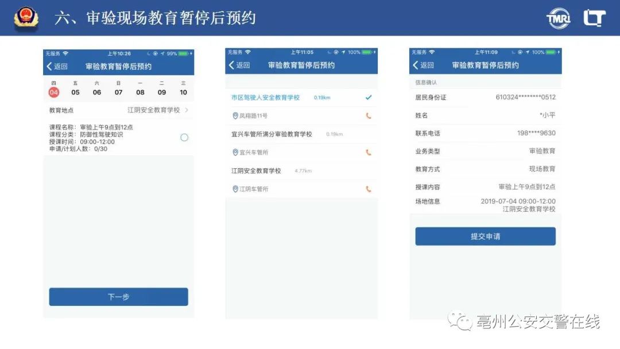620x349 pixels.
Task: Tap location pin icon next to 宜兴车管所
Action: (x=235, y=153)
